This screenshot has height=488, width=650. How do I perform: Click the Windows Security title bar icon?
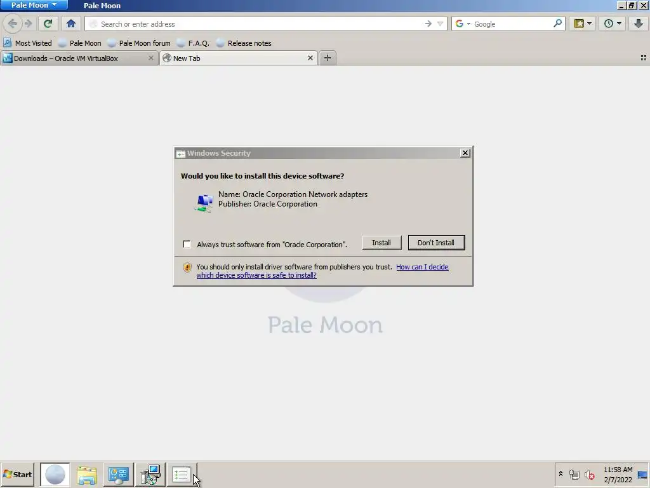click(180, 154)
